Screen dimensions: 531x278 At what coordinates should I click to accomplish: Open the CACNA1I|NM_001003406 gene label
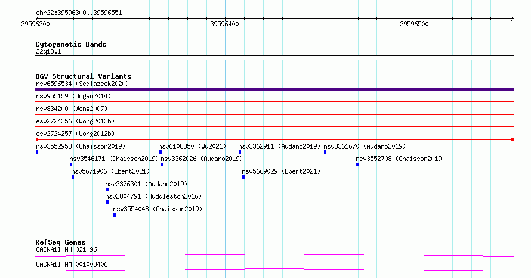pos(72,264)
